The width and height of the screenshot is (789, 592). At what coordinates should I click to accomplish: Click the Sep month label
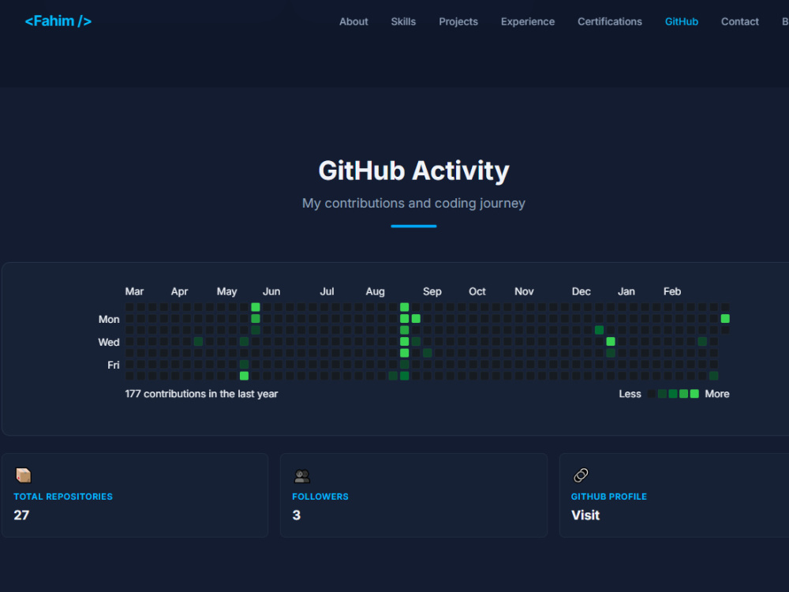point(432,291)
